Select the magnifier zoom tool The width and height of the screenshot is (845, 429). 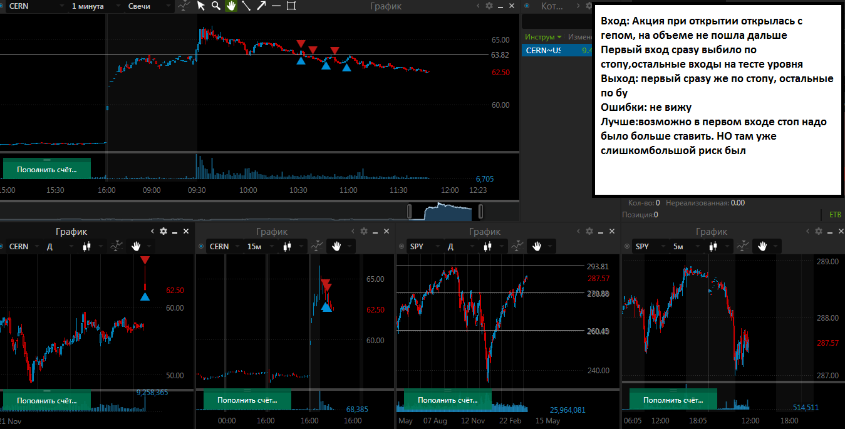[216, 6]
